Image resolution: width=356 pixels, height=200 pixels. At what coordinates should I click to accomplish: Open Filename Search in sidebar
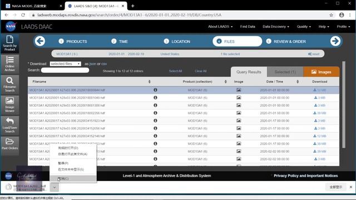pos(10,84)
